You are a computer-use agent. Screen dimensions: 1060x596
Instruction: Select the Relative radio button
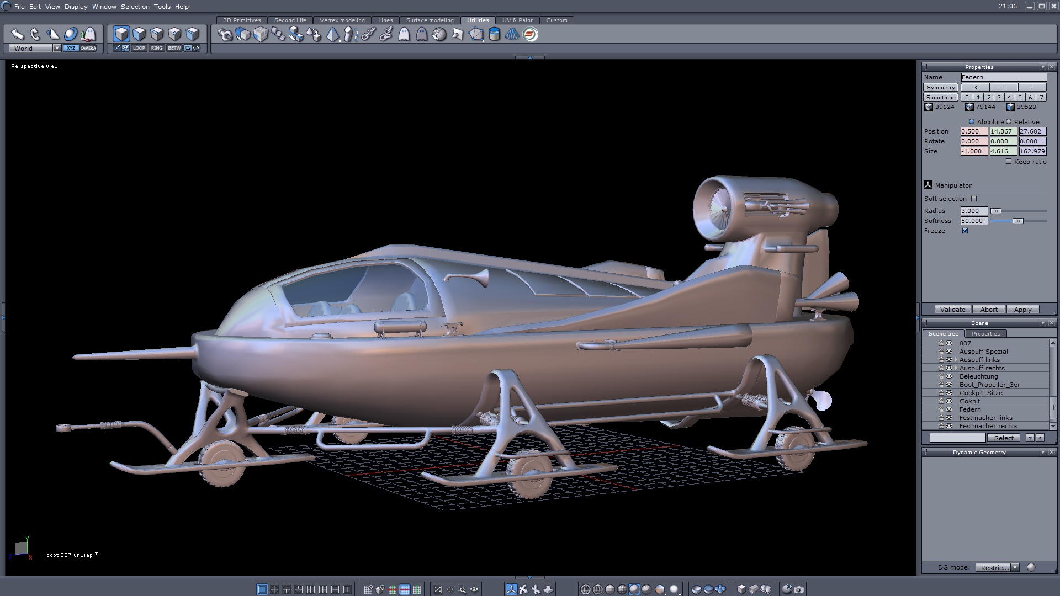tap(1009, 121)
